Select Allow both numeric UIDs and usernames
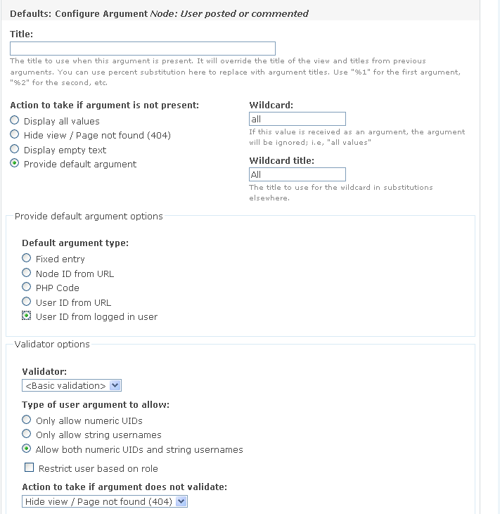This screenshot has height=514, width=500. click(x=27, y=449)
